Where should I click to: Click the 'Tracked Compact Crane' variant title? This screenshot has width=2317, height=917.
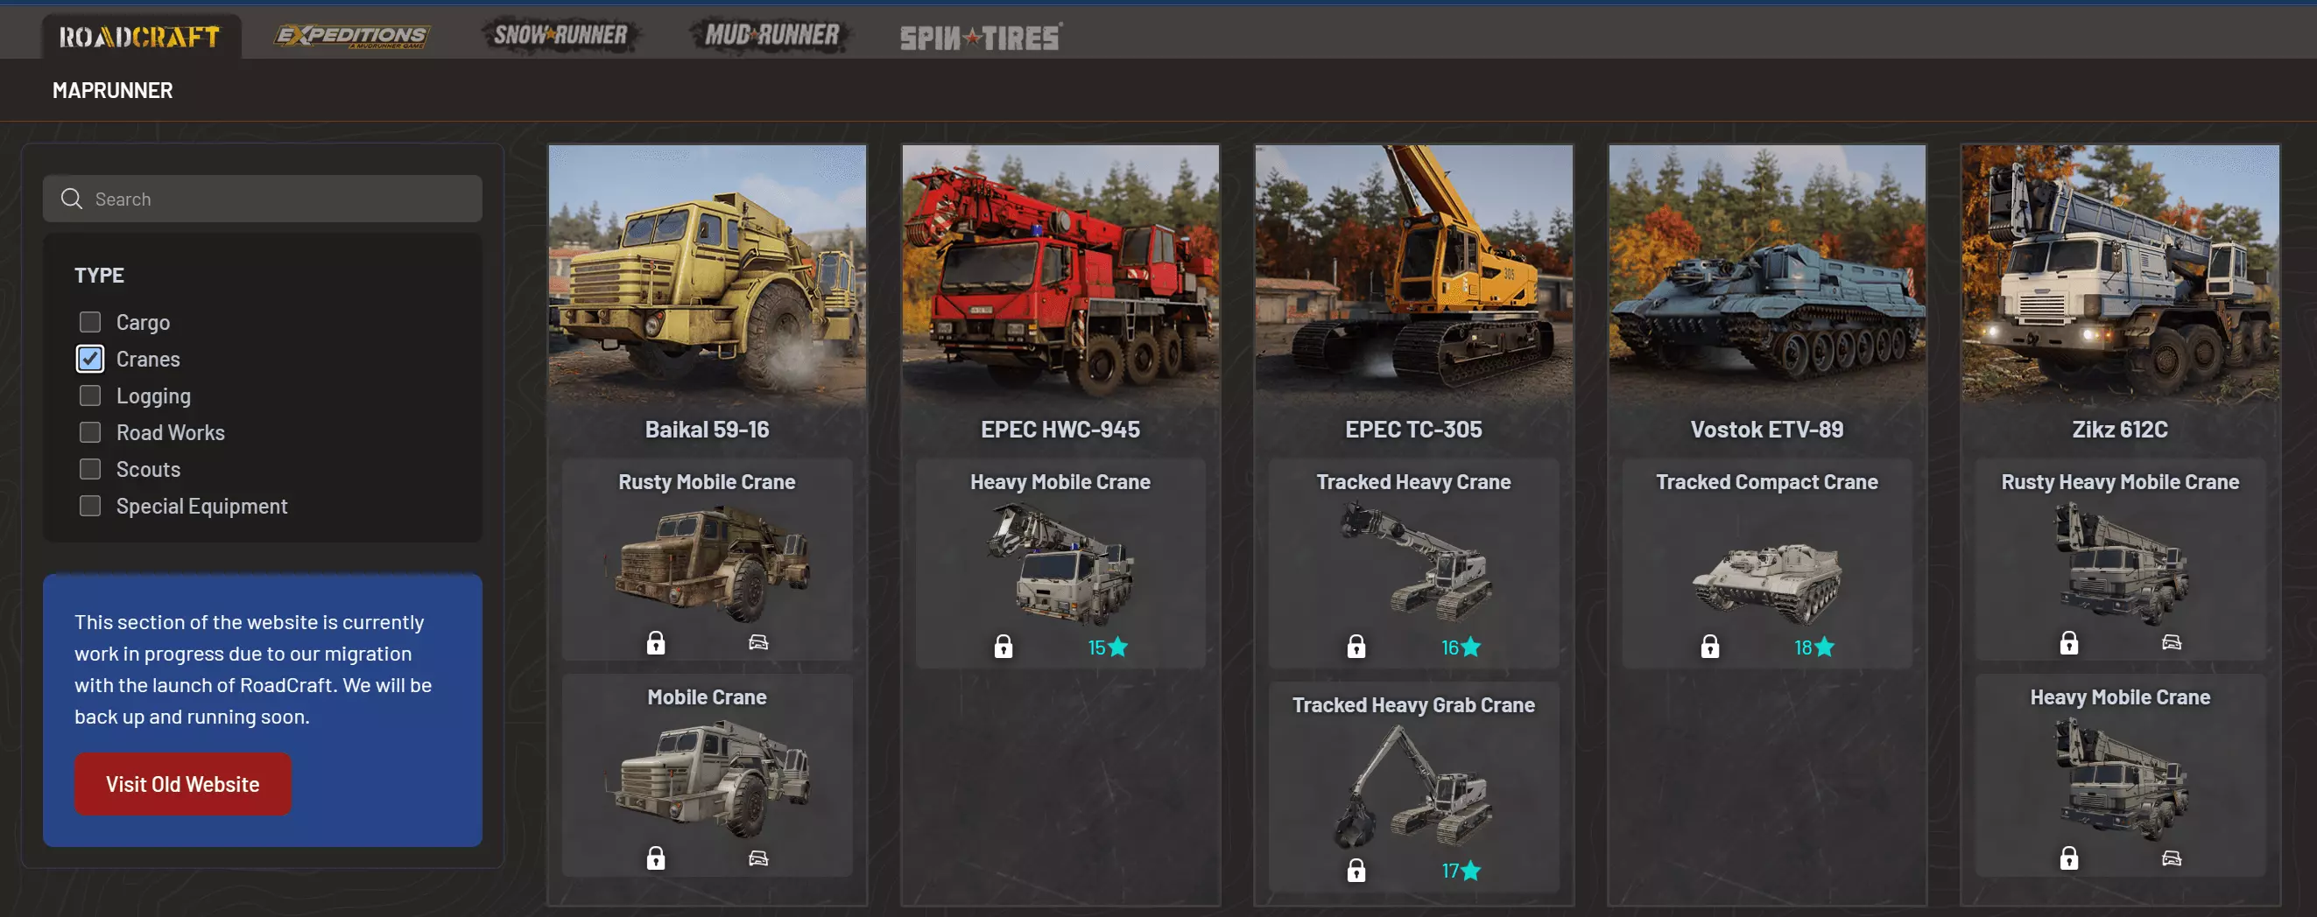(x=1767, y=482)
